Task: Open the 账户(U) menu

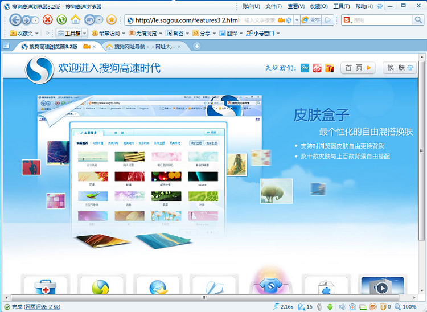Action: [251, 6]
